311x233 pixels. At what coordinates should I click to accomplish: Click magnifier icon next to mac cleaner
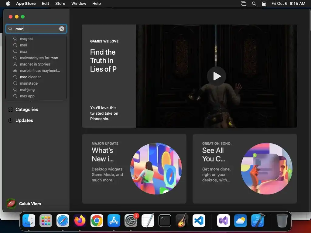point(15,77)
